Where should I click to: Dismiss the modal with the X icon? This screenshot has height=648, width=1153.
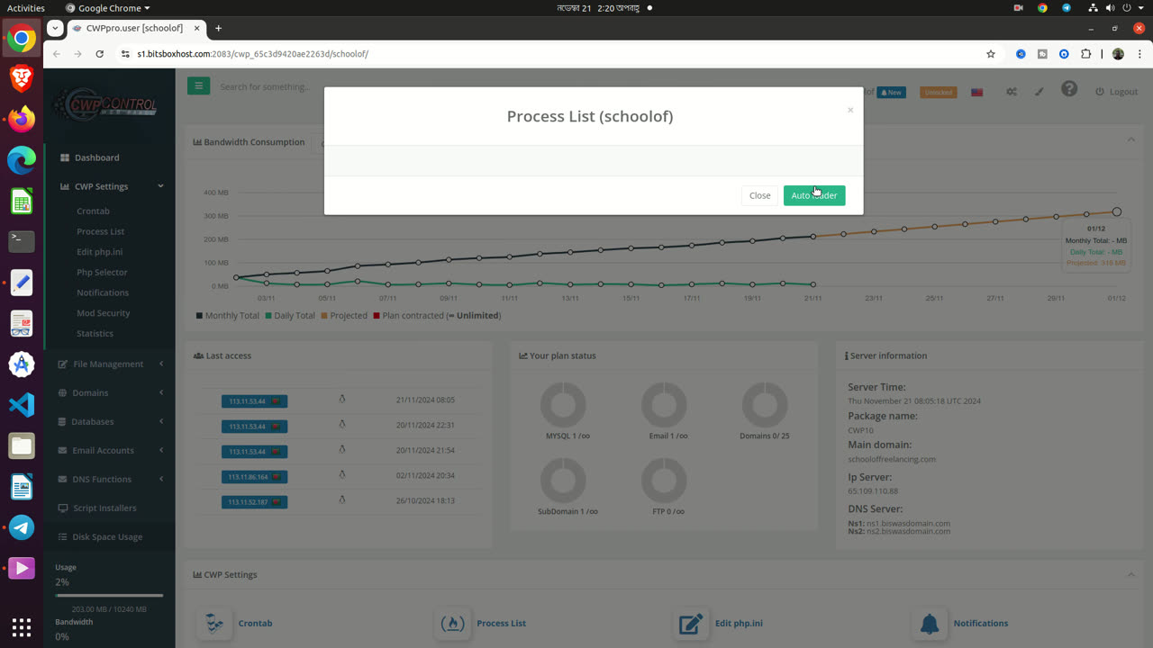(849, 110)
